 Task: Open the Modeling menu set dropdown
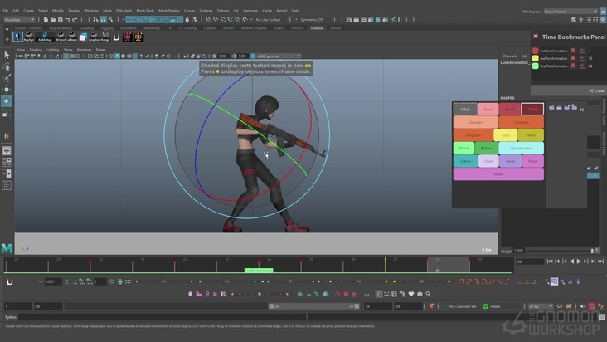(18, 19)
